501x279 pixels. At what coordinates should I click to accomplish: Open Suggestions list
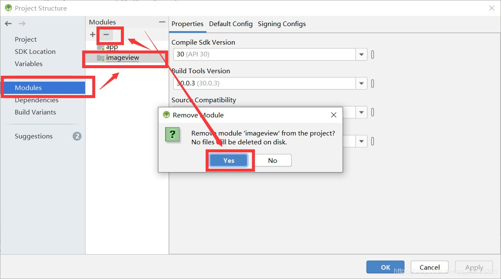coord(34,136)
